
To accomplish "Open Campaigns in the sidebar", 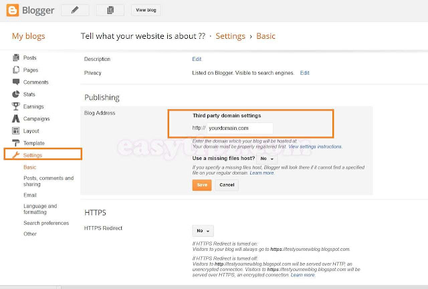I will 36,119.
